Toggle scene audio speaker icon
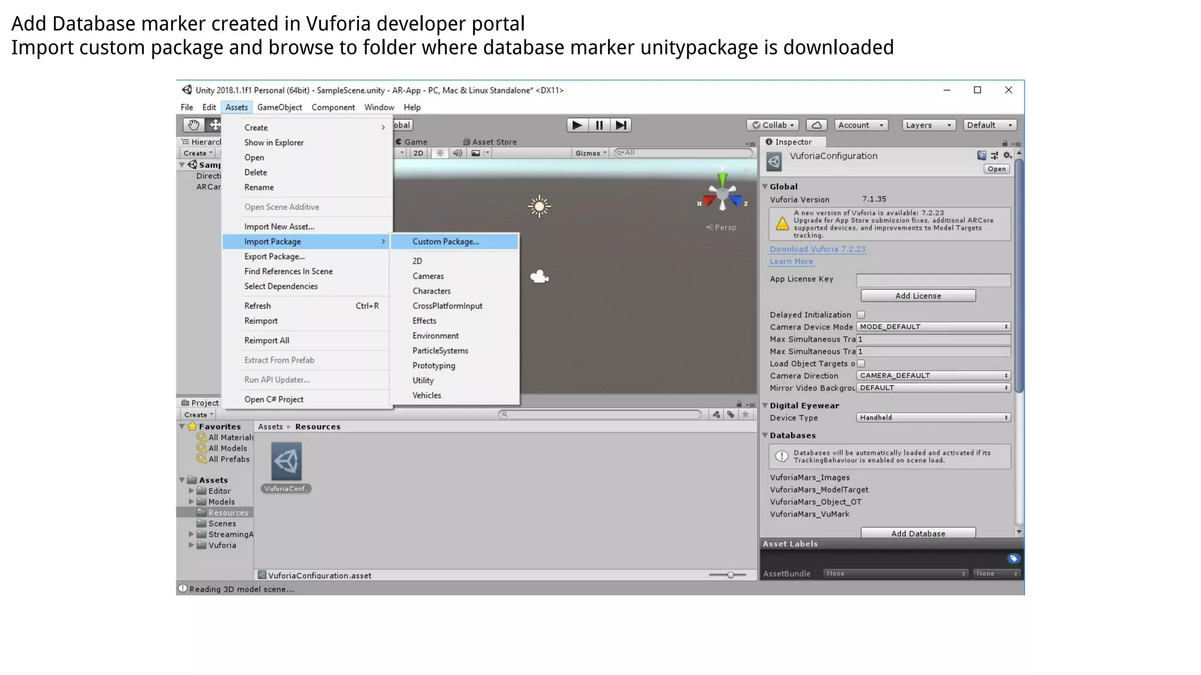The height and width of the screenshot is (675, 1201). (457, 153)
